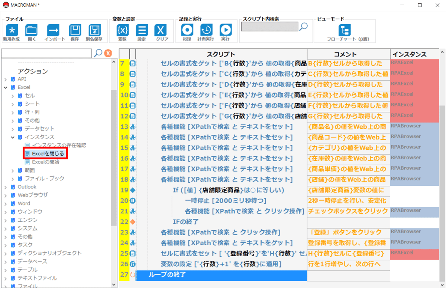Open the 計画実行 (scheduled run) icon
446x289 pixels.
click(206, 30)
